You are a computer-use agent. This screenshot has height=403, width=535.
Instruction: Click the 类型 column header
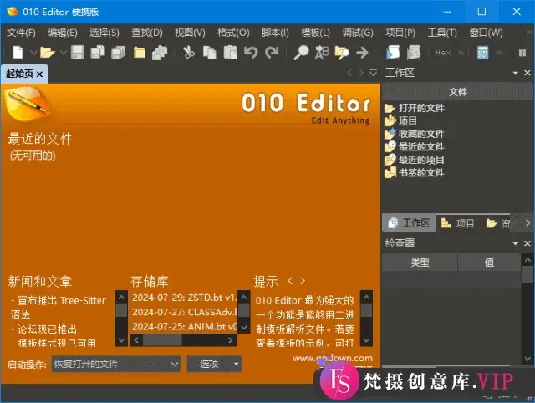tap(420, 262)
